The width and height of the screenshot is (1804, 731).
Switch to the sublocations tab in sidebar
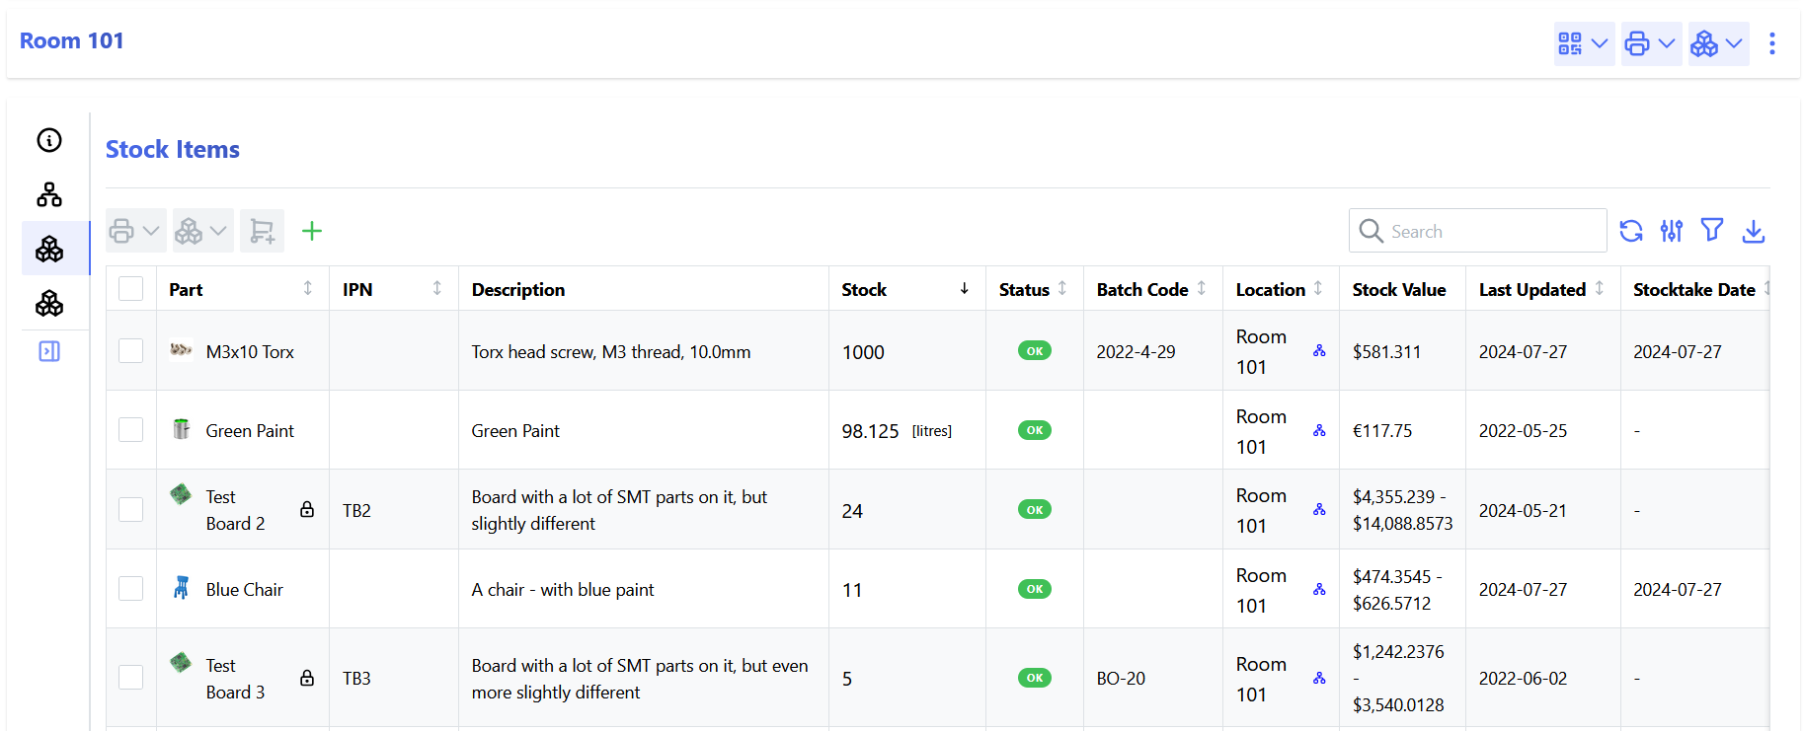point(49,194)
